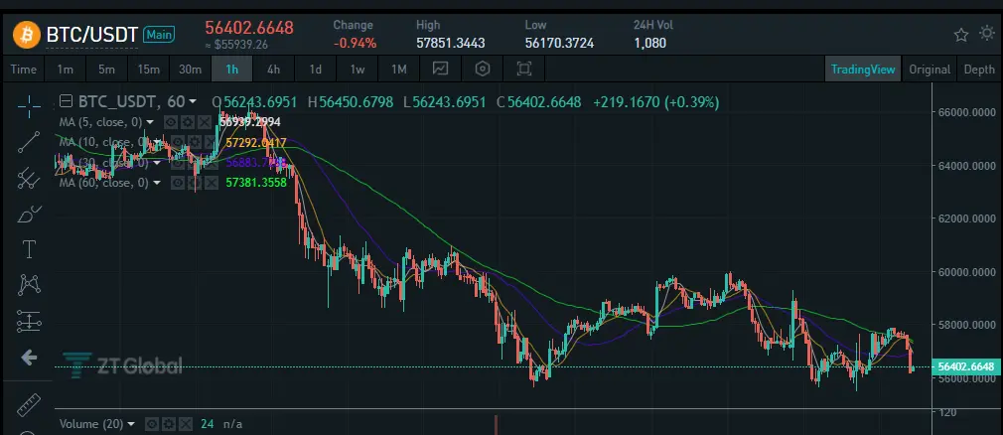The image size is (1003, 435).
Task: Open the pitchfork drawing tool
Action: (x=29, y=177)
